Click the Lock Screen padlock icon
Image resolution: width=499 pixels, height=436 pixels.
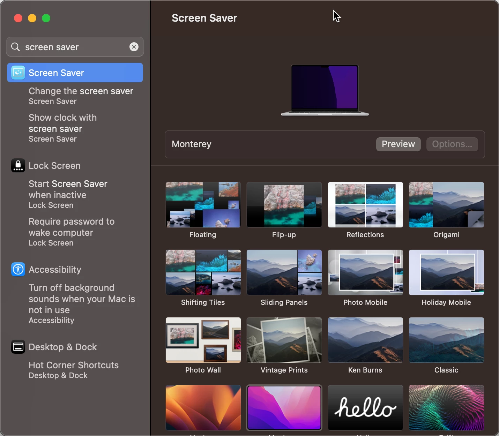pyautogui.click(x=18, y=165)
